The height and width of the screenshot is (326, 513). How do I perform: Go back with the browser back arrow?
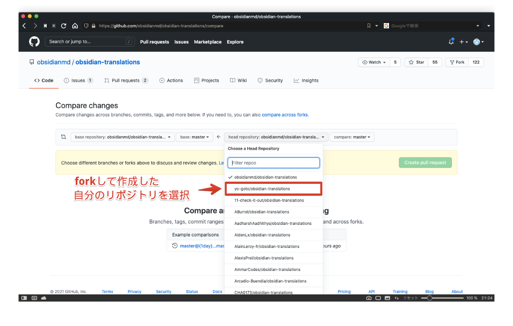[24, 26]
